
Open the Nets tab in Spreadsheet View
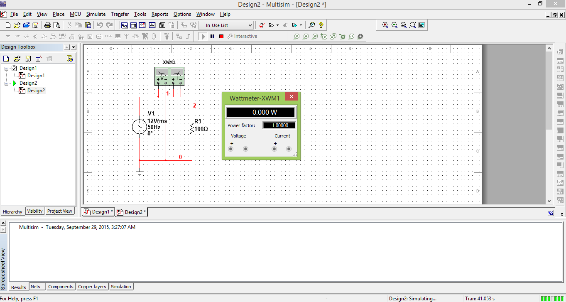pyautogui.click(x=36, y=287)
